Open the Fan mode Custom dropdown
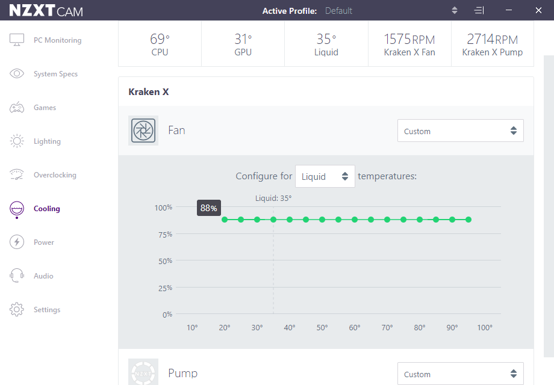This screenshot has width=554, height=385. pyautogui.click(x=461, y=131)
